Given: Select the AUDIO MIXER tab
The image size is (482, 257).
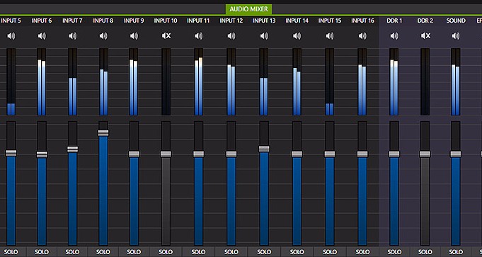Looking at the screenshot, I should (x=248, y=9).
